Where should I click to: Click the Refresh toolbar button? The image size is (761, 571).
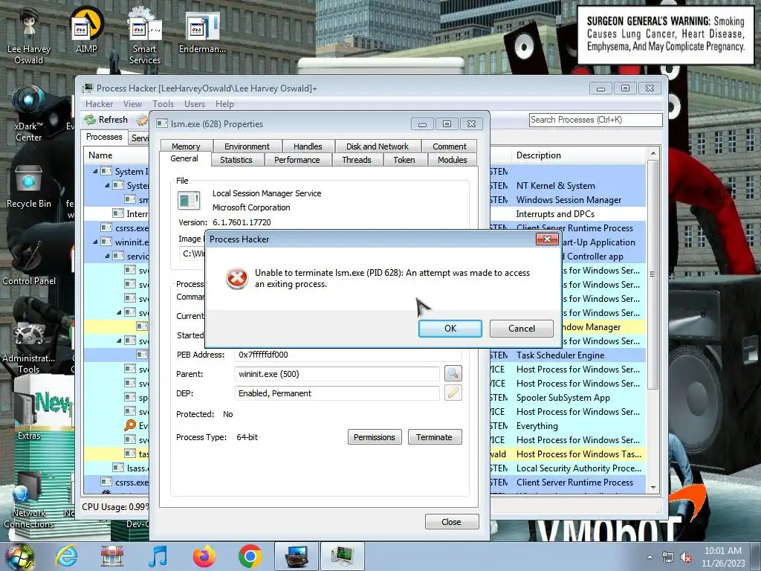[106, 120]
